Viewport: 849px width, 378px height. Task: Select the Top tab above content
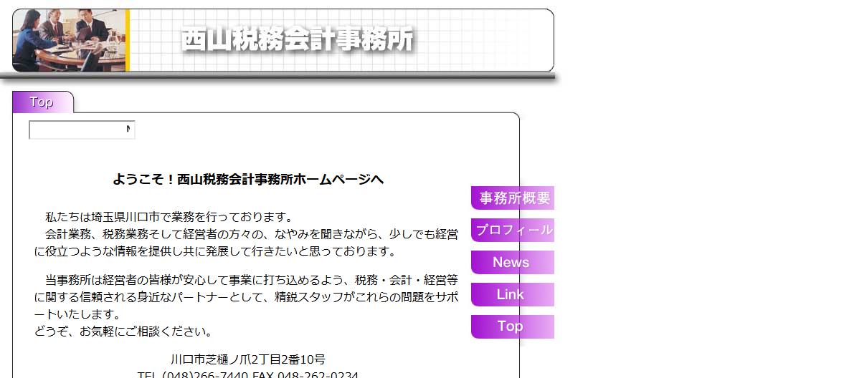(x=43, y=102)
